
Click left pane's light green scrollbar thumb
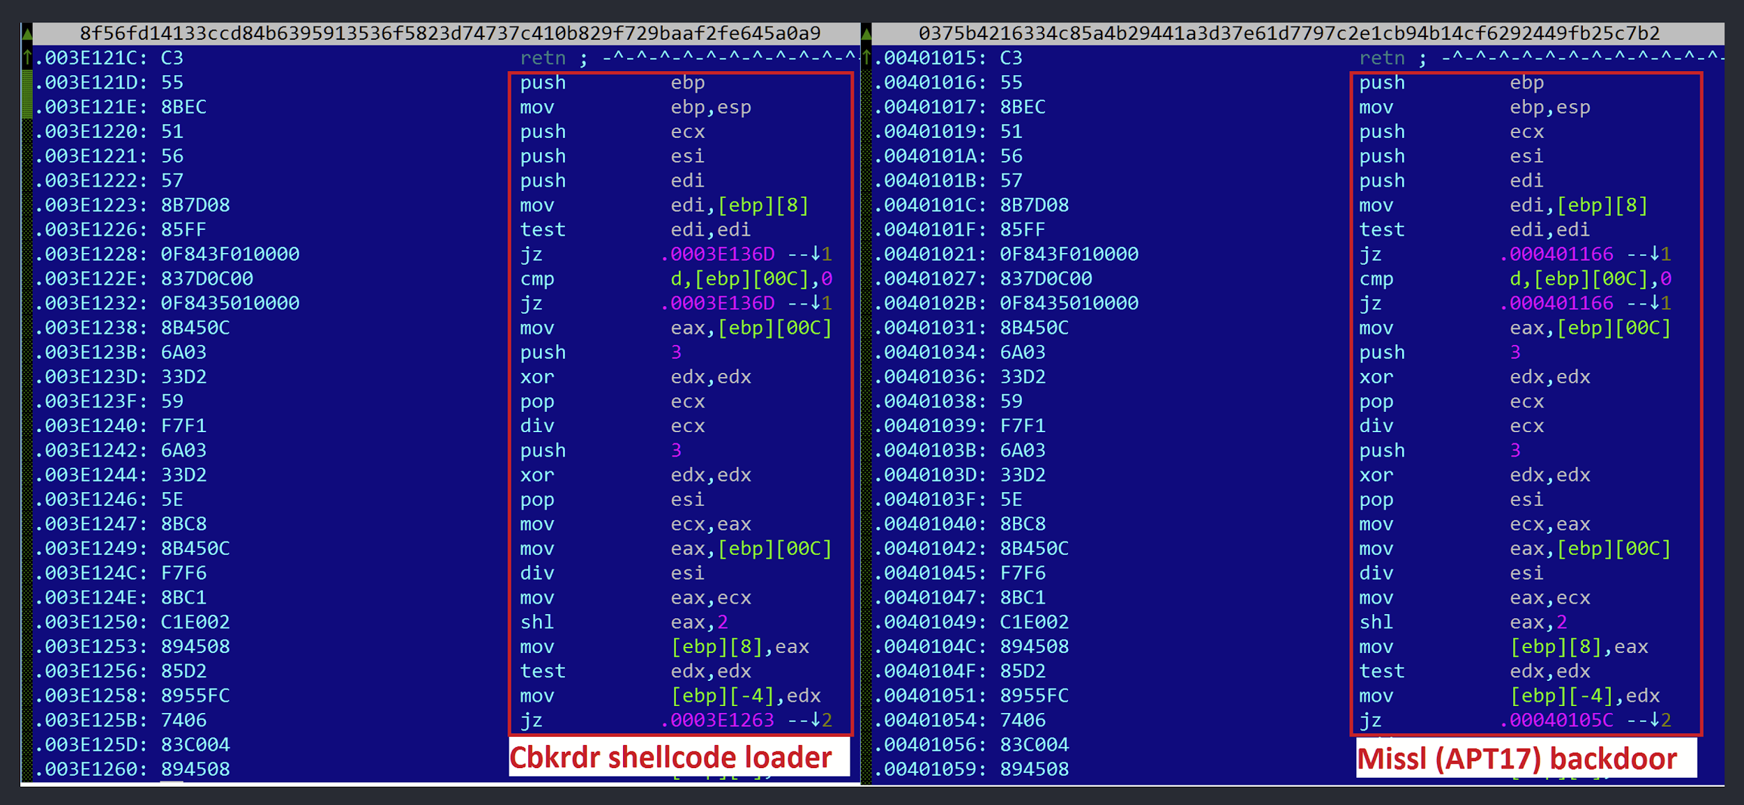[x=27, y=95]
